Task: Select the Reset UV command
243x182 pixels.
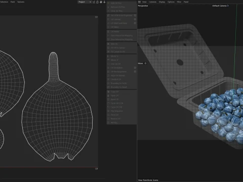Action: (x=121, y=100)
